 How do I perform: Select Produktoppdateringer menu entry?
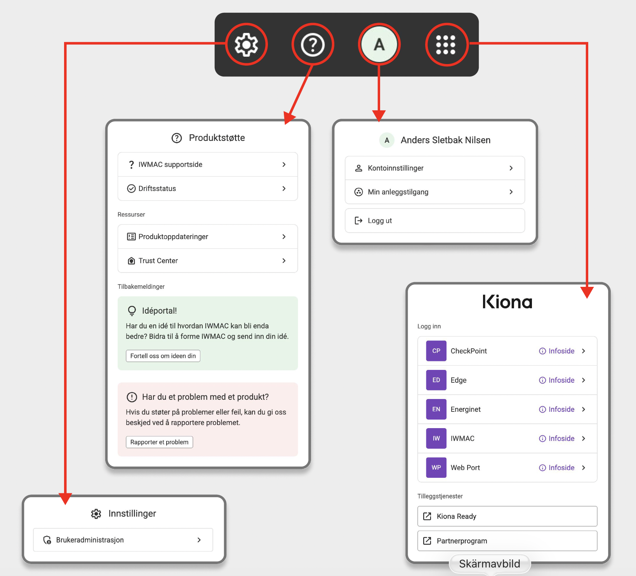(208, 237)
